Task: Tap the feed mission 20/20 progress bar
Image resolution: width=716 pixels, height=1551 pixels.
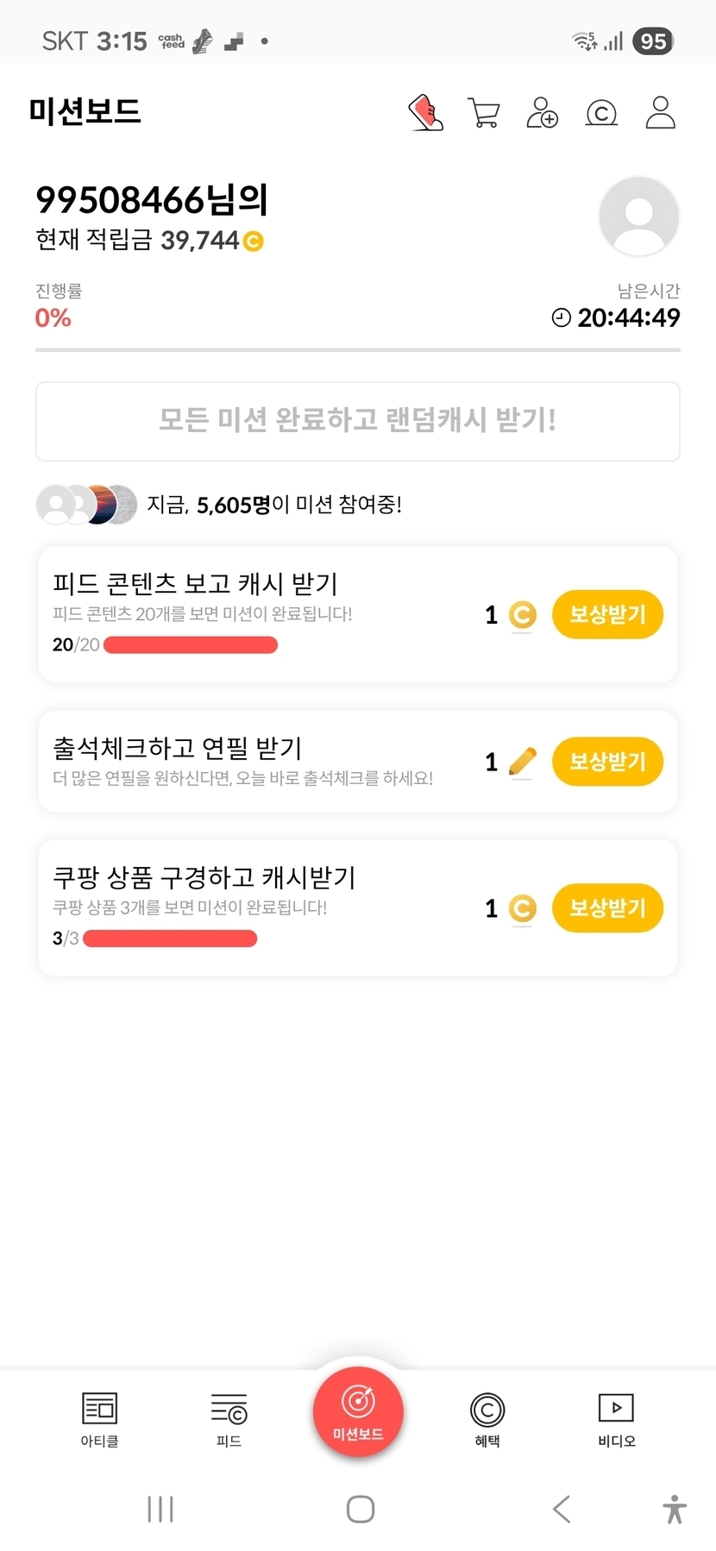Action: point(191,644)
